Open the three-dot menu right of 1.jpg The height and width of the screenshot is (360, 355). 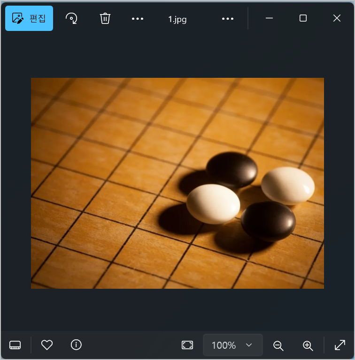click(228, 19)
